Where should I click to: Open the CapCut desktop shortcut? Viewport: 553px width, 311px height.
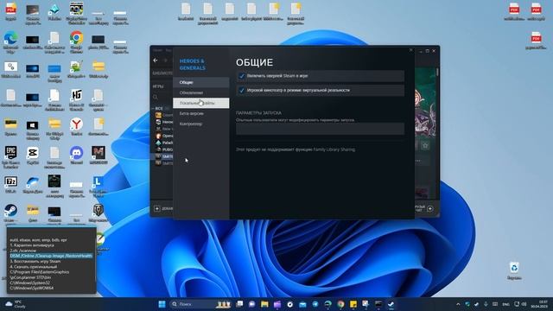pyautogui.click(x=33, y=155)
